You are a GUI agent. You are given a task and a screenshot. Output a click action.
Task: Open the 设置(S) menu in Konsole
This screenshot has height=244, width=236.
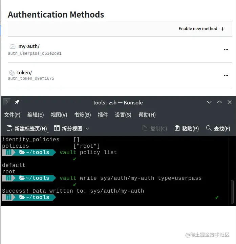coord(123,115)
